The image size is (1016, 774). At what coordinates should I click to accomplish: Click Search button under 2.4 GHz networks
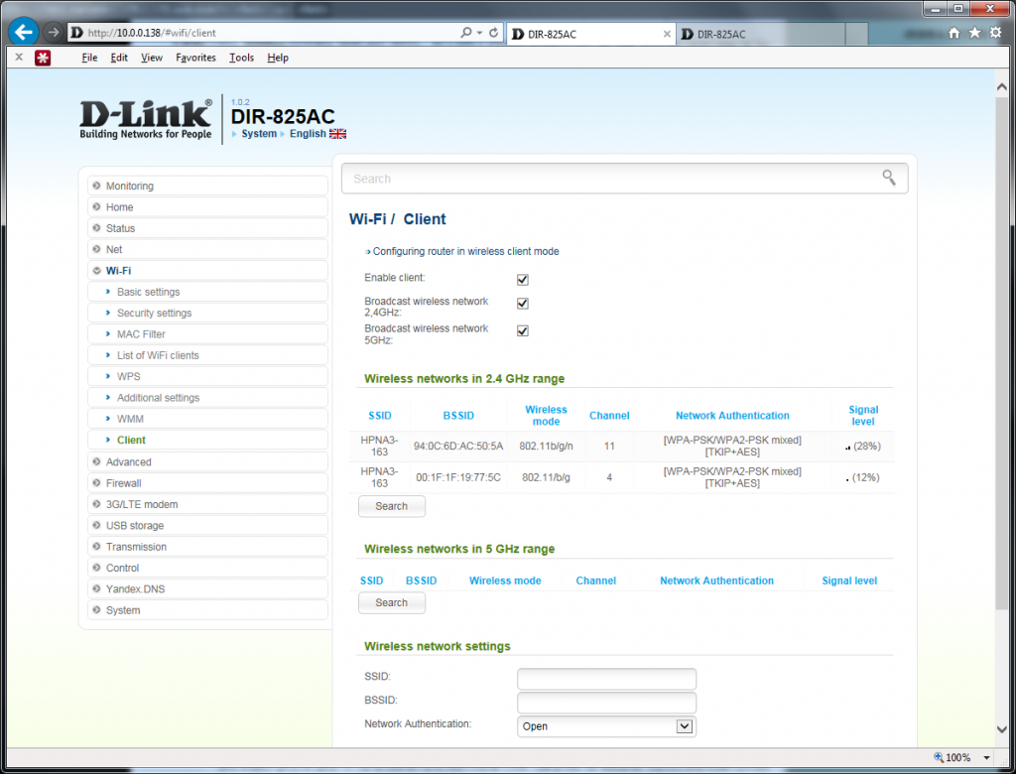pyautogui.click(x=391, y=506)
